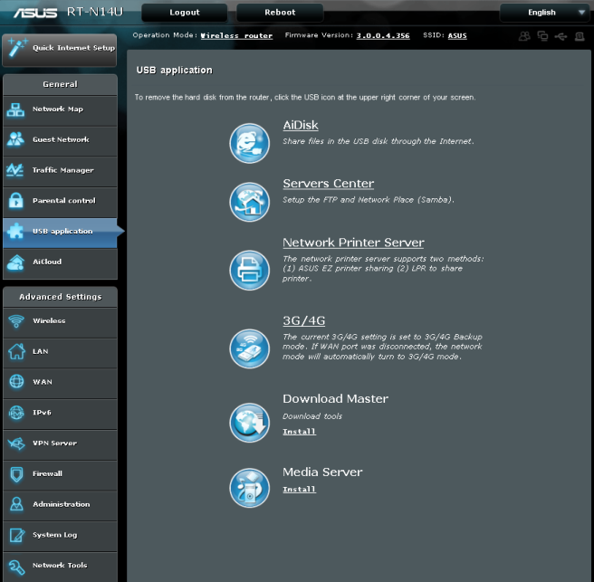Click the AiDisk globe icon
The width and height of the screenshot is (594, 582).
tap(249, 143)
